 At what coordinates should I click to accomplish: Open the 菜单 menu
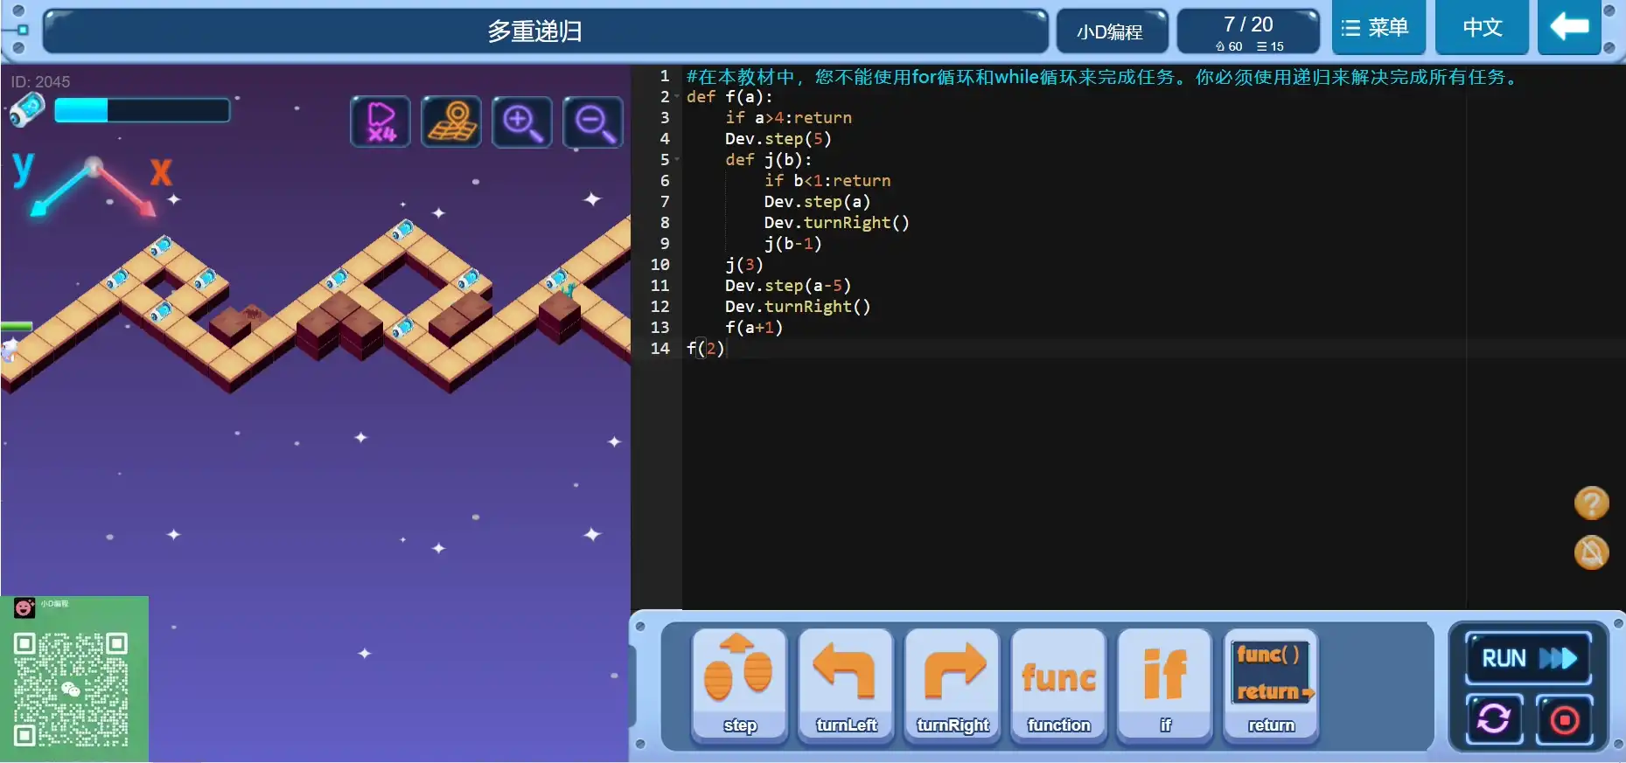1378,28
